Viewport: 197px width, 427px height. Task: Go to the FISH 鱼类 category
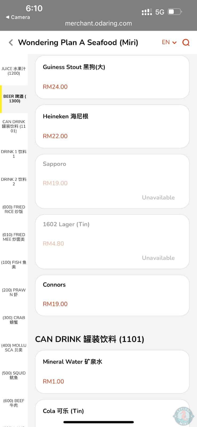[14, 264]
